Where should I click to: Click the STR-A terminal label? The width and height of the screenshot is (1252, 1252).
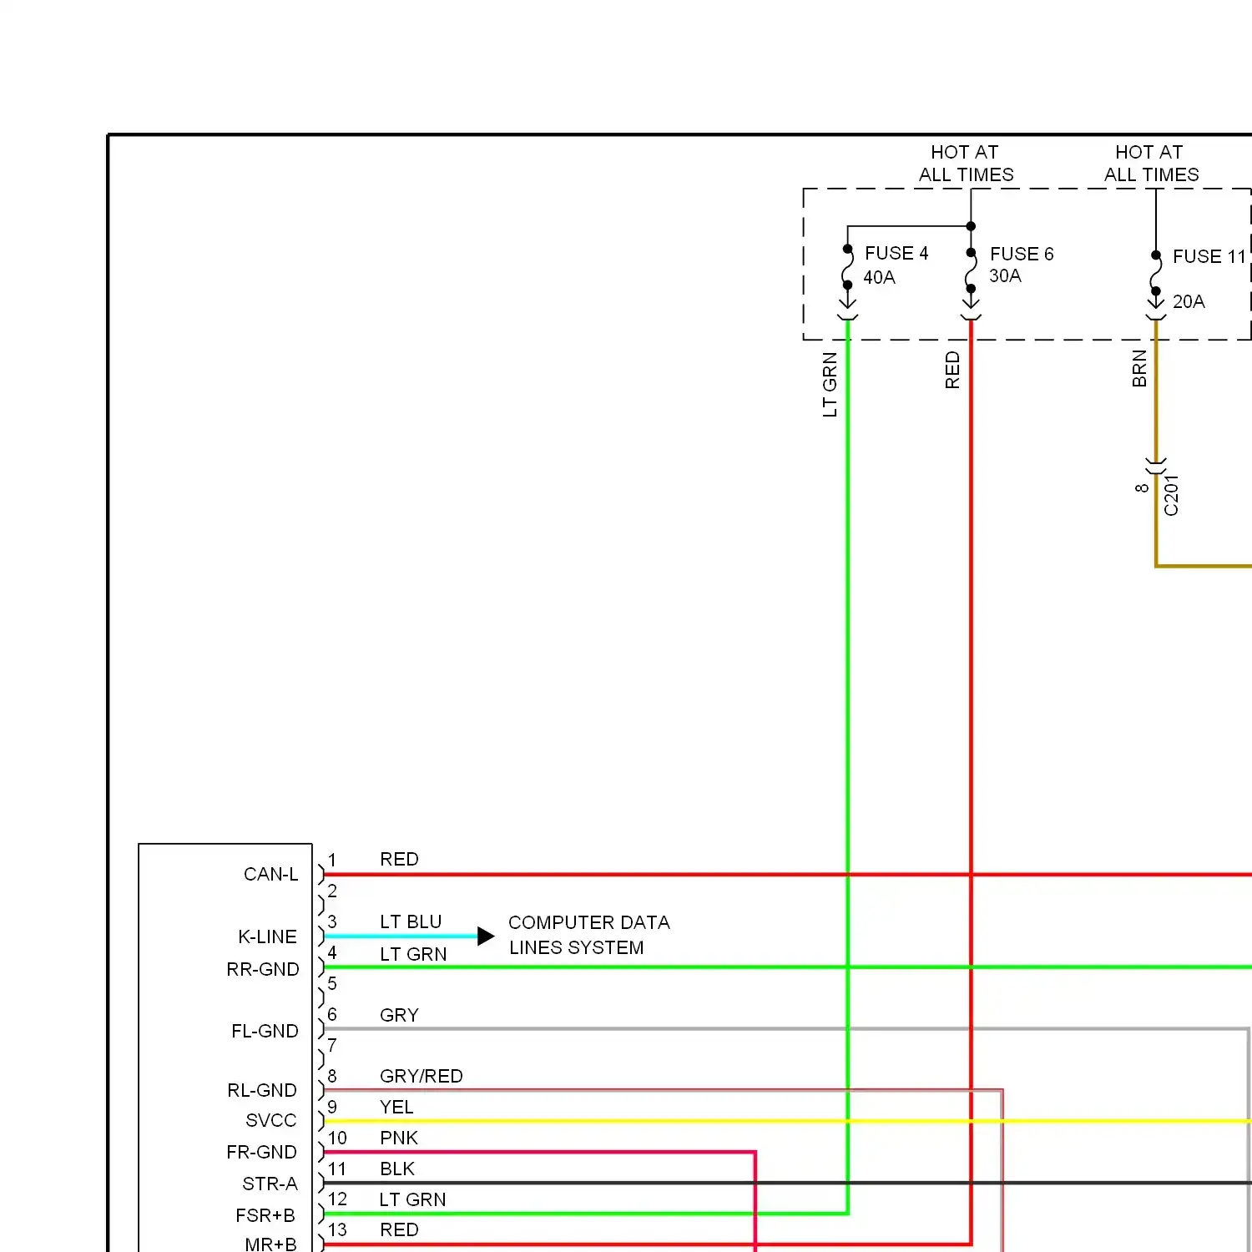click(x=270, y=1184)
